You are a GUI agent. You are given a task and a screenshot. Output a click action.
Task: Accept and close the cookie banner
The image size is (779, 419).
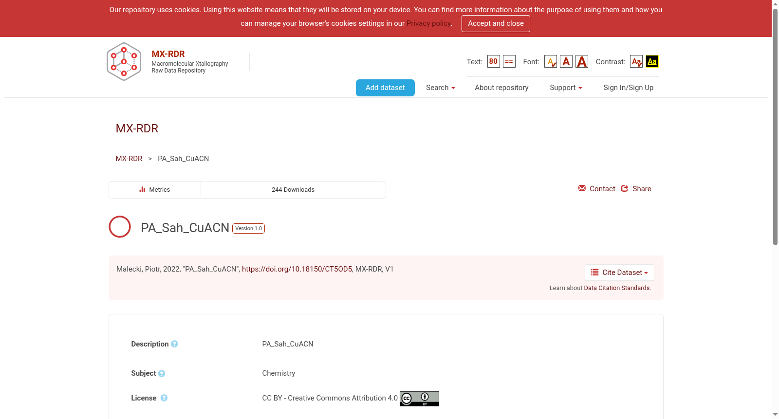[x=496, y=23]
